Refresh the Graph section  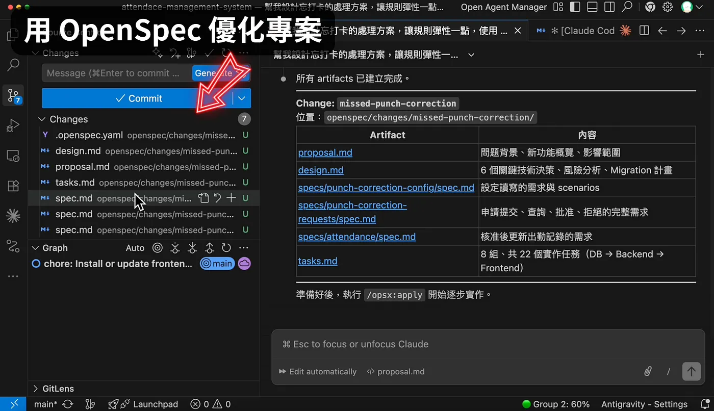click(226, 248)
